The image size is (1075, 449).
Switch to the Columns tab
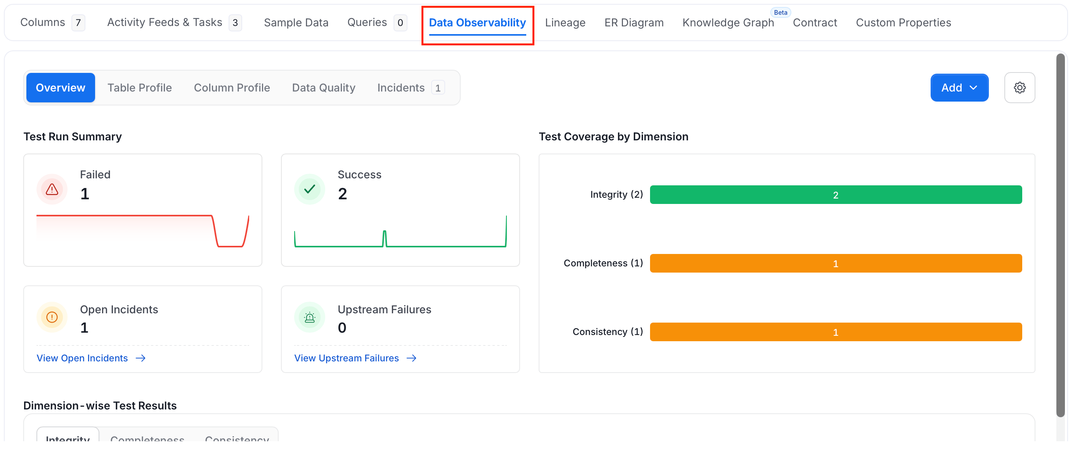coord(52,22)
